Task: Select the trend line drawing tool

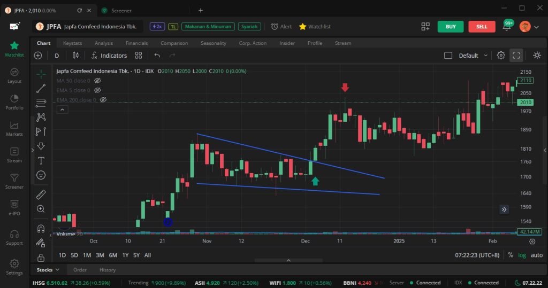Action: 41,89
